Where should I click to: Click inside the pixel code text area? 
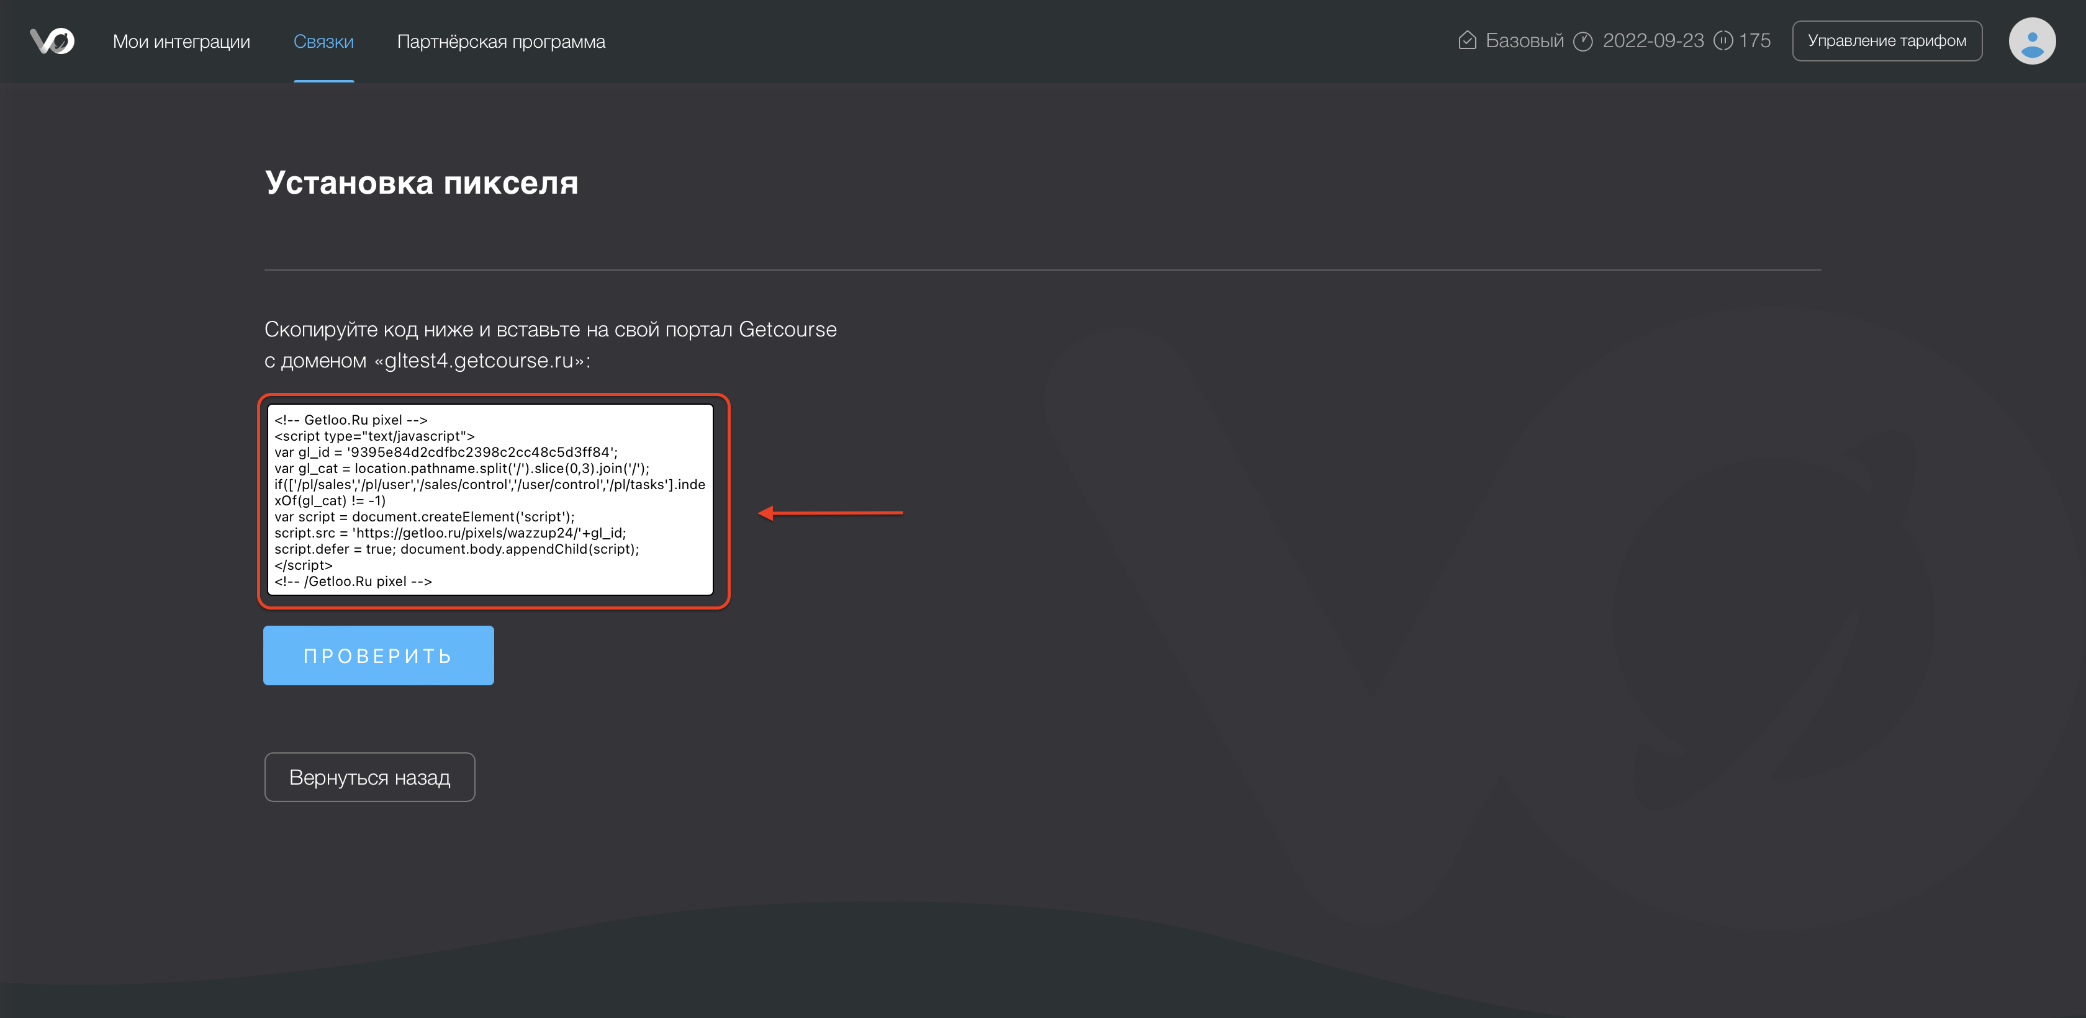490,500
